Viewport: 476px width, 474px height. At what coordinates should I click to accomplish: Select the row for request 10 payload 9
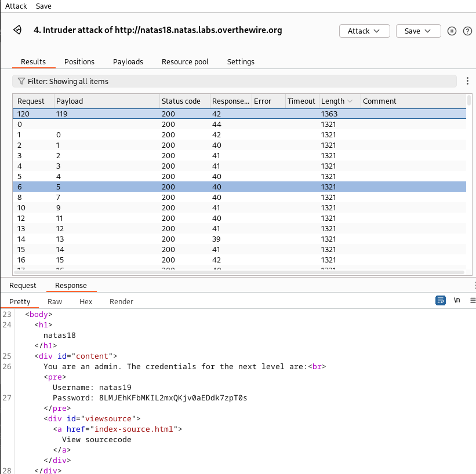tap(239, 207)
